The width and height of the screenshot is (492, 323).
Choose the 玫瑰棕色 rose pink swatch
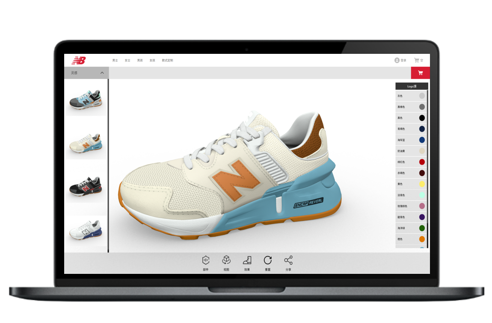point(422,206)
